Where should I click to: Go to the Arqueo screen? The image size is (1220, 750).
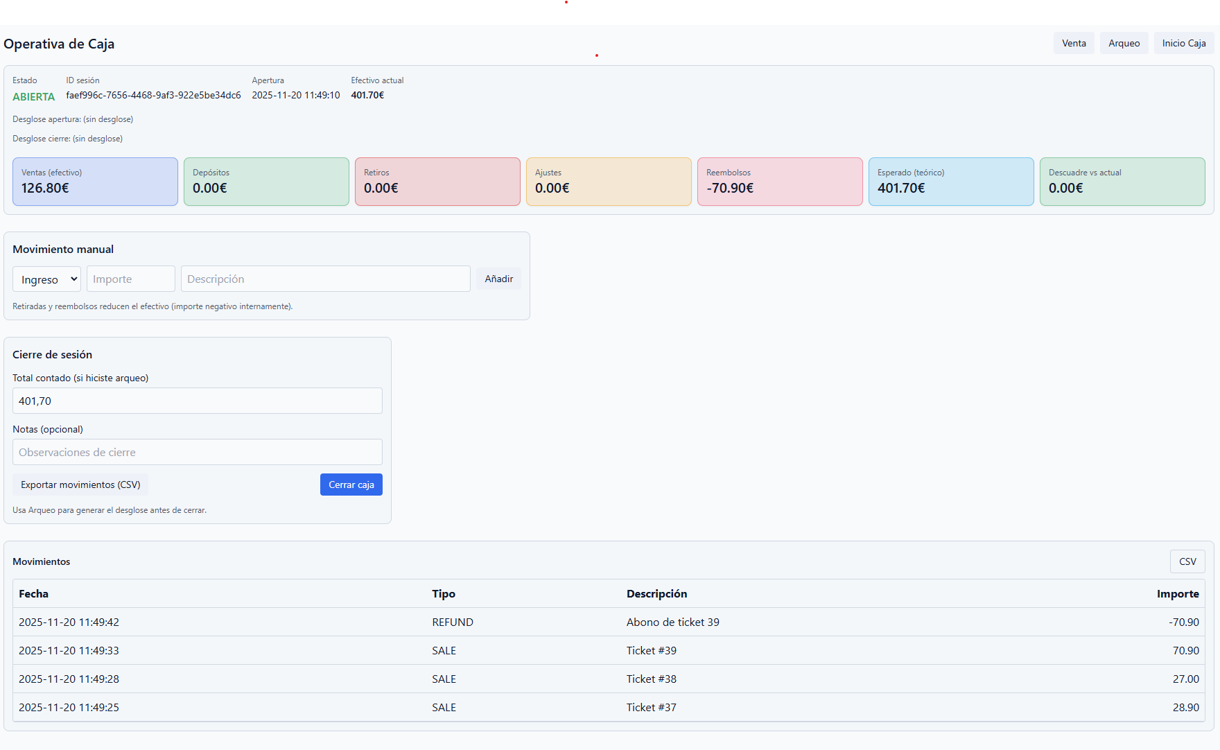pos(1124,43)
